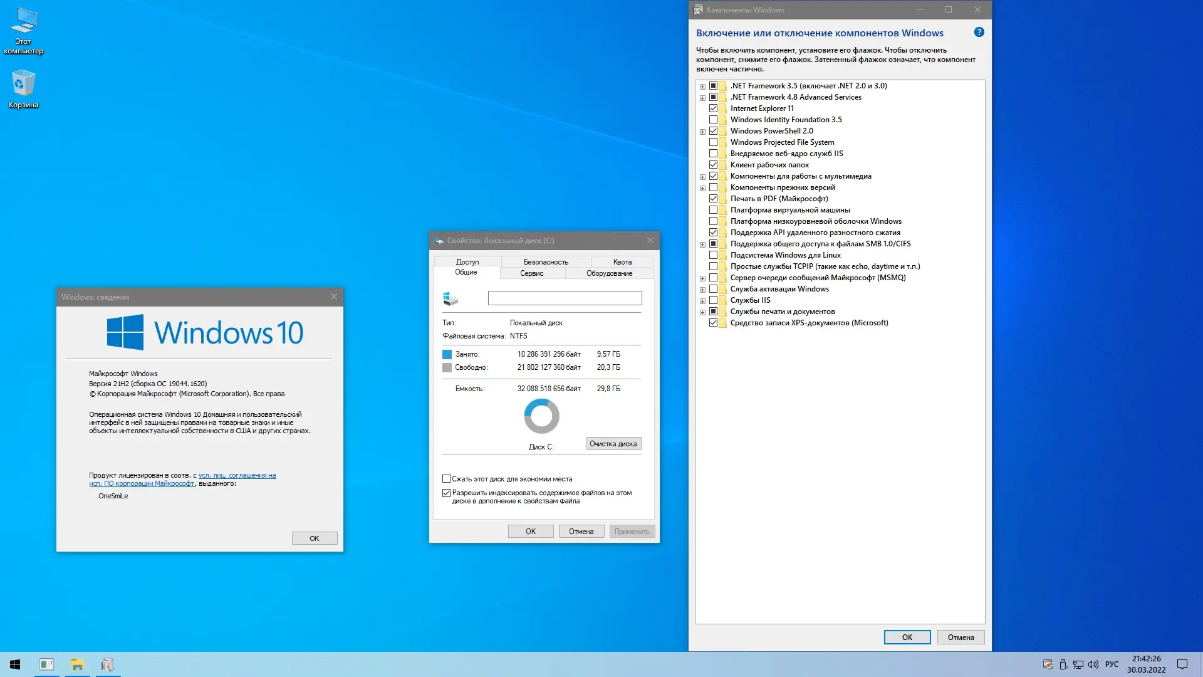Screen dimensions: 1203x677
Task: Switch to the Безопасность tab
Action: 545,262
